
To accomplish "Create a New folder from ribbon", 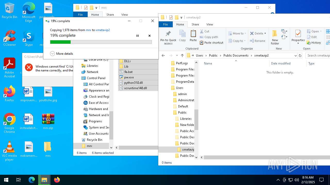I will pos(275,38).
